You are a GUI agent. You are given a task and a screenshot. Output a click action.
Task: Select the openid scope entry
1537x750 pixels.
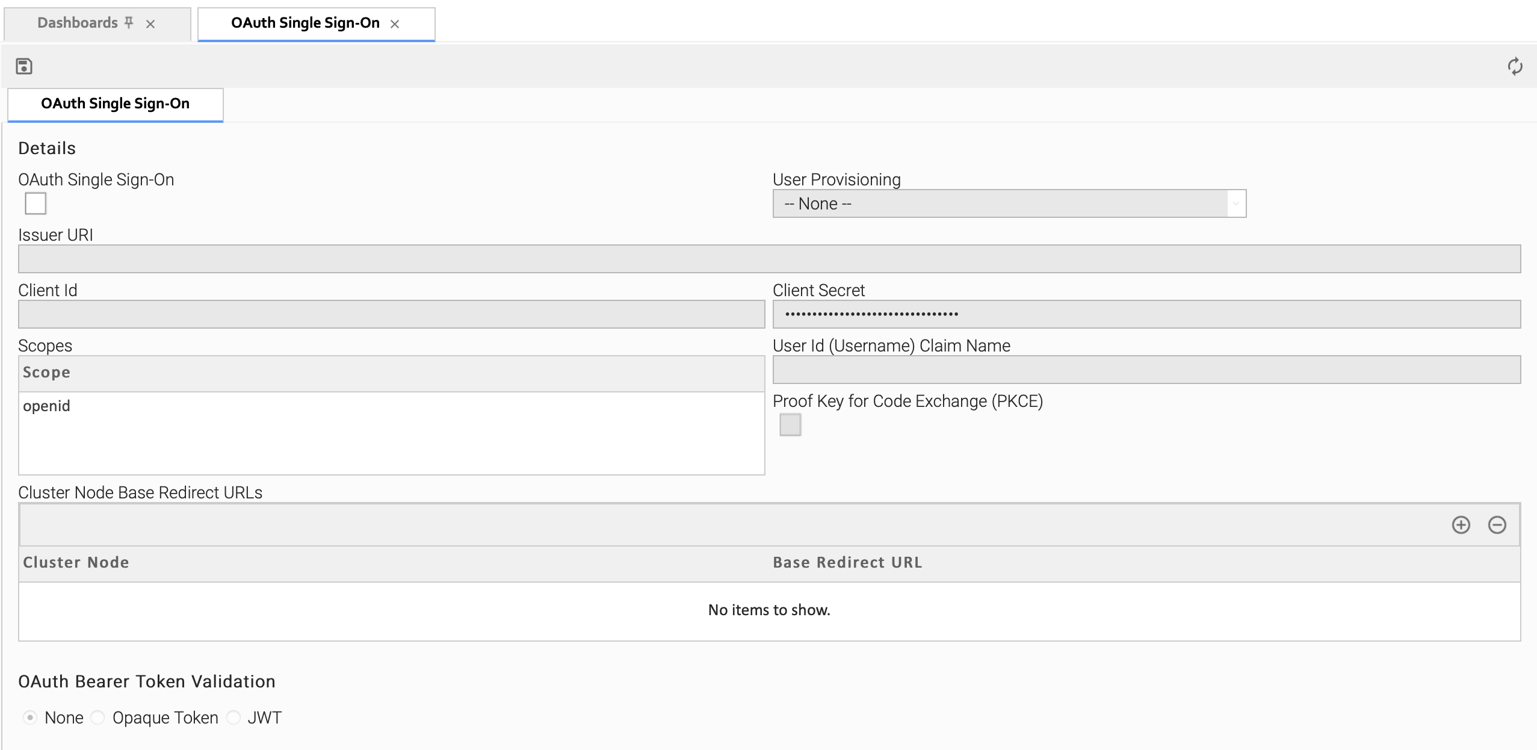pos(47,406)
